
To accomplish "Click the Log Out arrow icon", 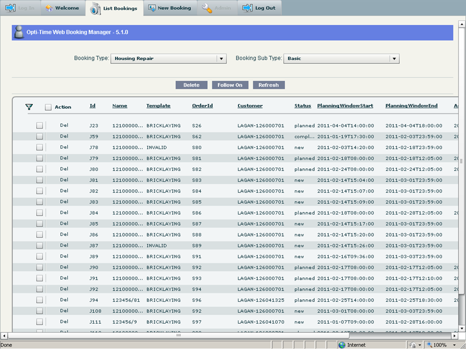I will pyautogui.click(x=247, y=8).
